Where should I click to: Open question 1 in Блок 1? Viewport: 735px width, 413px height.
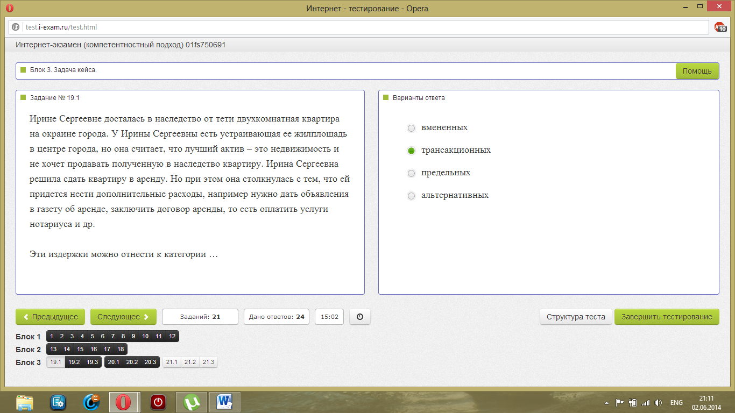52,336
